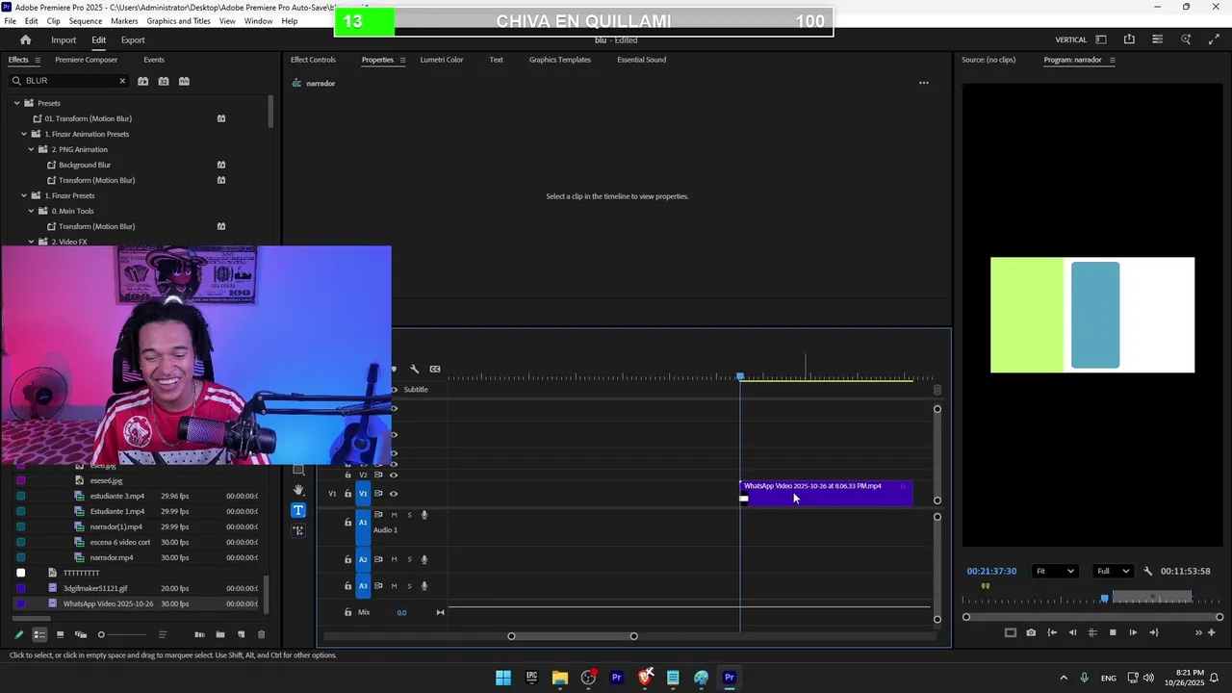Open the Home screen icon
The width and height of the screenshot is (1232, 693).
click(26, 39)
